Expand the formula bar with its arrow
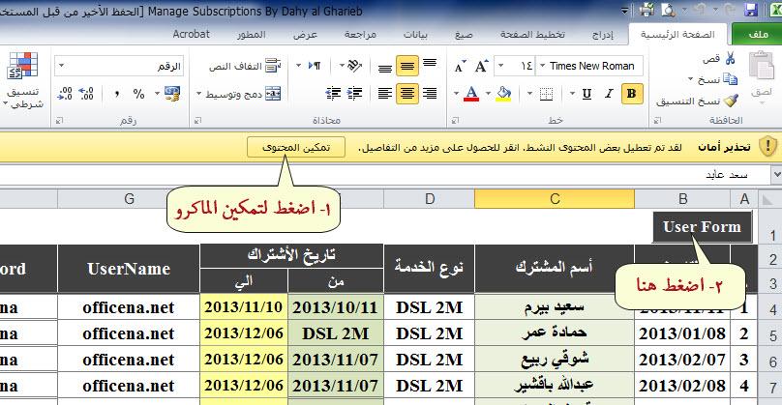This screenshot has height=405, width=782. [776, 175]
